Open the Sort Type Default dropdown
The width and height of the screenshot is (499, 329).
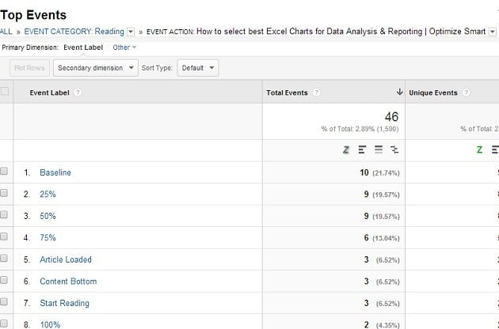click(x=198, y=68)
